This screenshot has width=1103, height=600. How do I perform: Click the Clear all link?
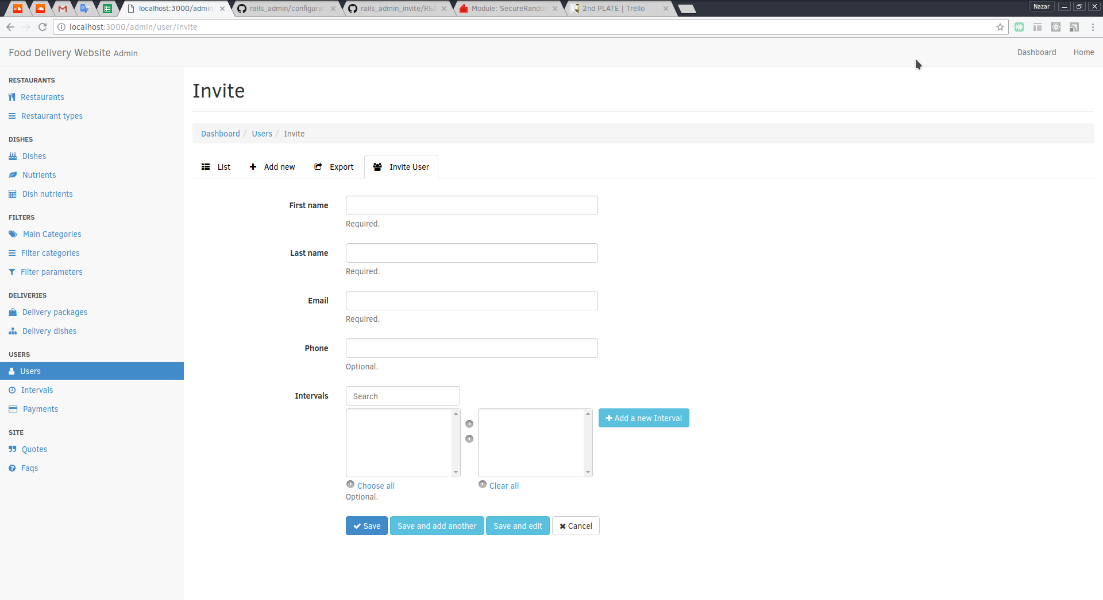504,486
